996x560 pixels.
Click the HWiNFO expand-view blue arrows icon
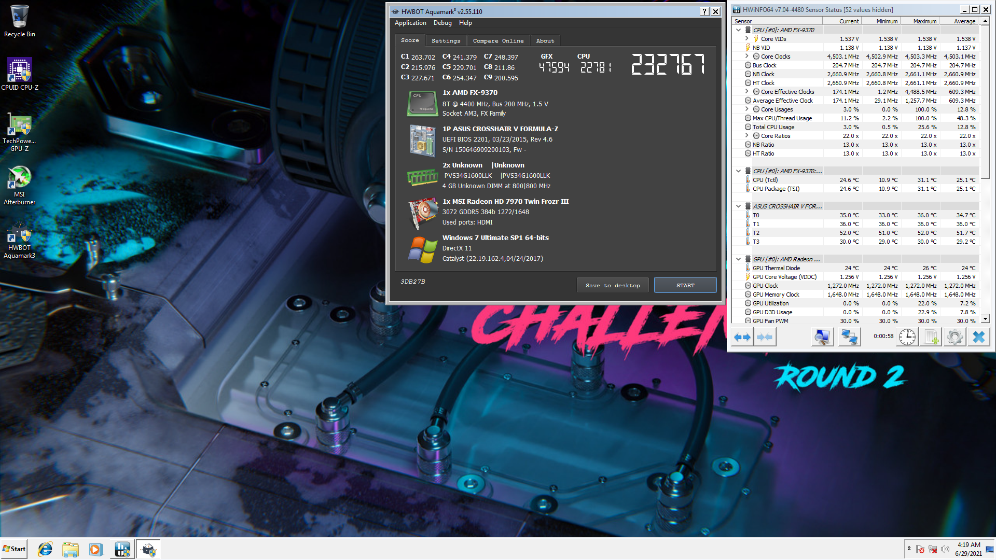[742, 337]
